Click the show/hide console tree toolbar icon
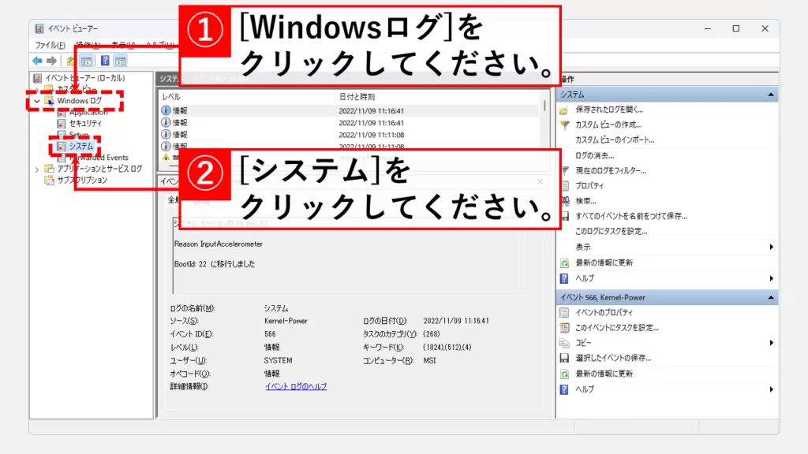The image size is (808, 454). point(87,61)
